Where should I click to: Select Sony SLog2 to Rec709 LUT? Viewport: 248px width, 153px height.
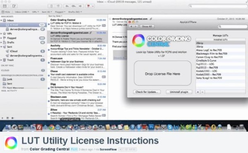[221, 78]
